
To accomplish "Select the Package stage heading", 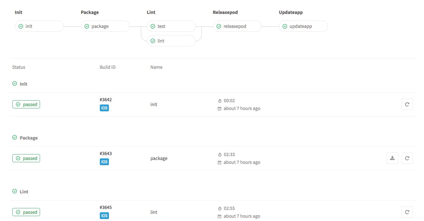I will pyautogui.click(x=90, y=12).
